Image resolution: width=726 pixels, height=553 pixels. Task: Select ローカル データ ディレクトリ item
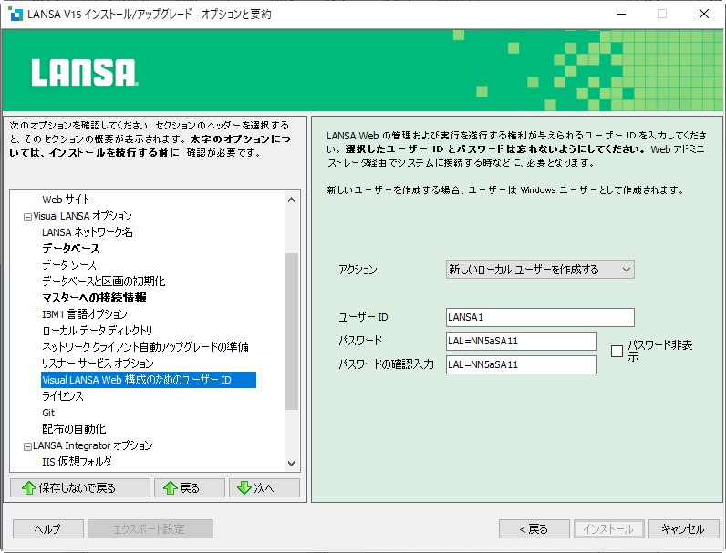tap(98, 331)
